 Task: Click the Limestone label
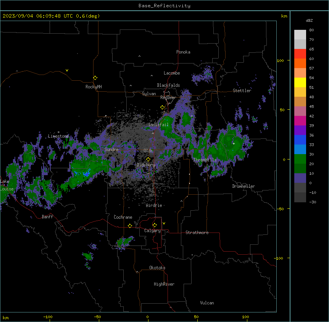point(58,136)
